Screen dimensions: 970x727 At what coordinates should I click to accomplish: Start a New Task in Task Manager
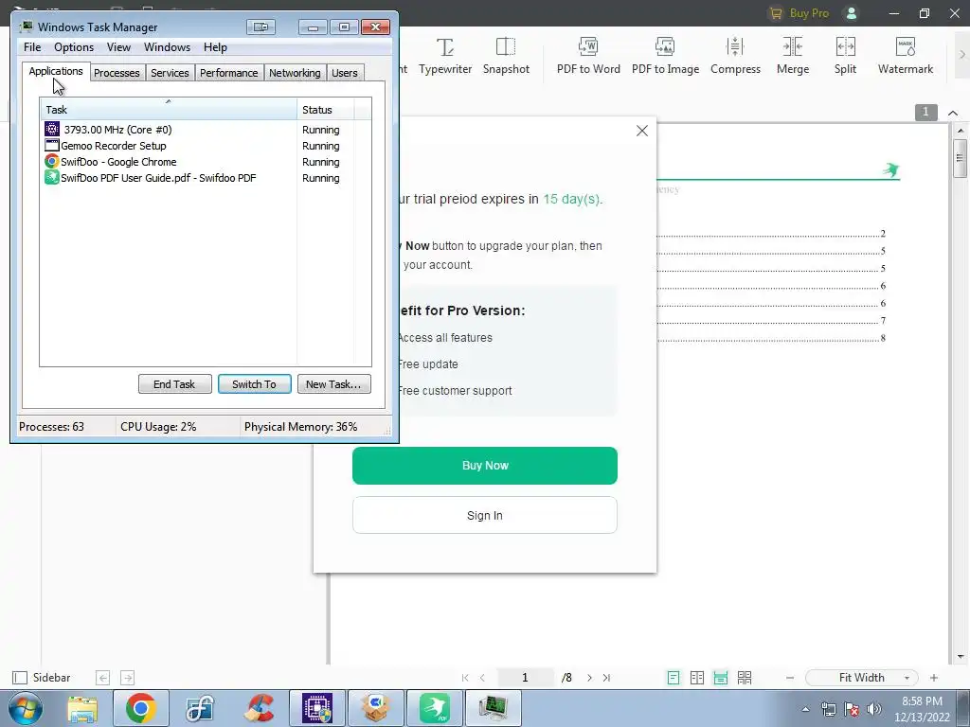point(333,384)
